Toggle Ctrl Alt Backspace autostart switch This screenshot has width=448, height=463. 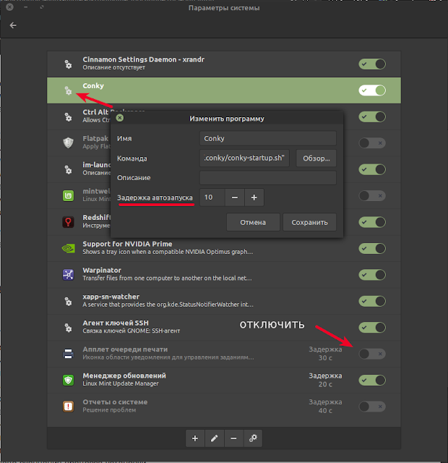coord(372,116)
